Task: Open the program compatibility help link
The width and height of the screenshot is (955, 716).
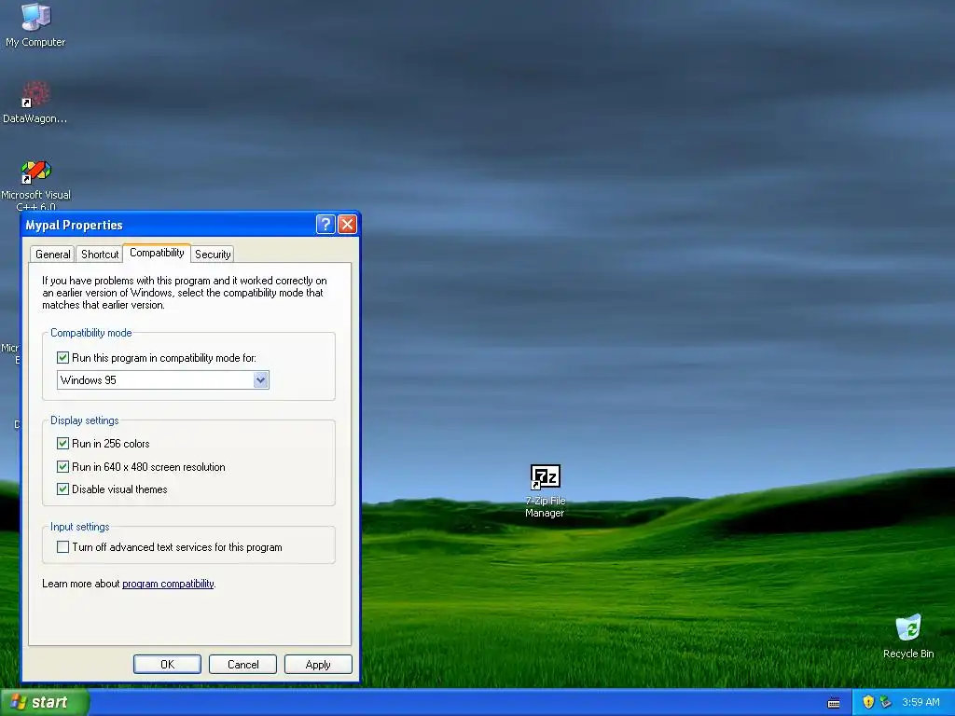Action: pyautogui.click(x=168, y=584)
